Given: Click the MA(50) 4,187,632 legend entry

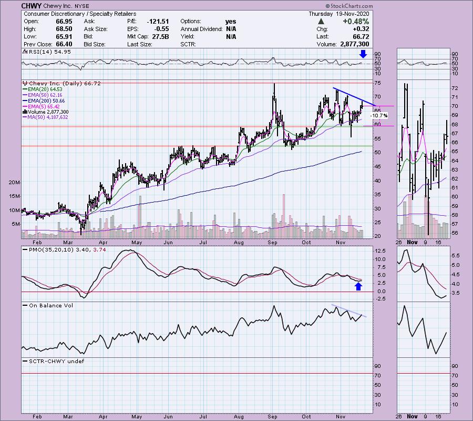Looking at the screenshot, I should click(46, 117).
